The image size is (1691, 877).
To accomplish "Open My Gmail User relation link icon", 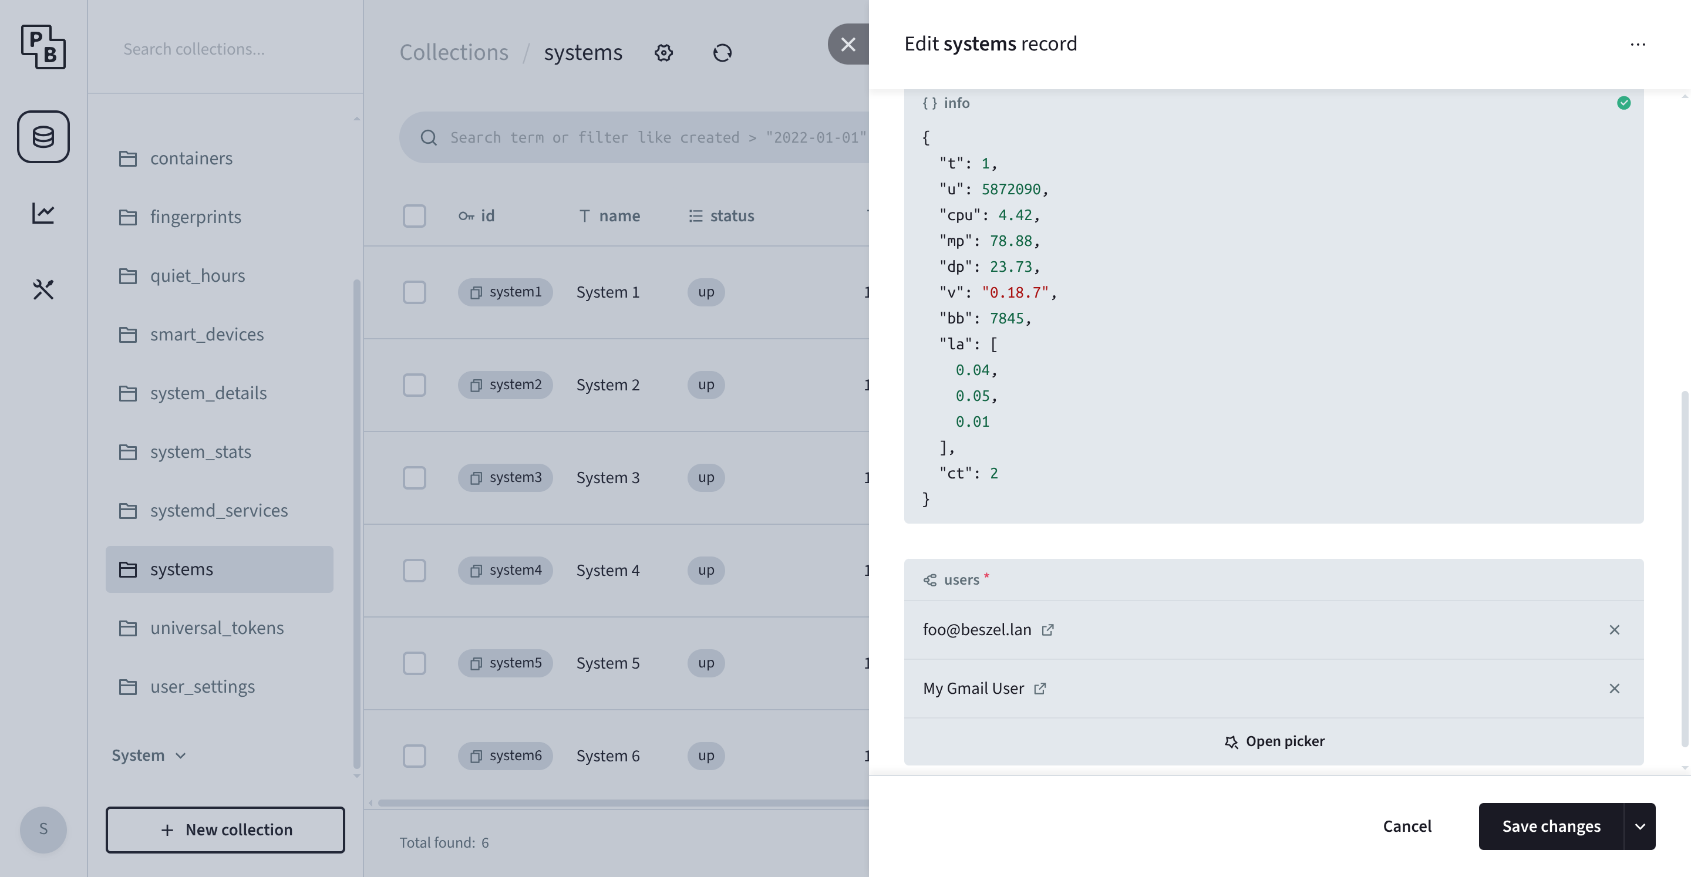I will coord(1040,688).
